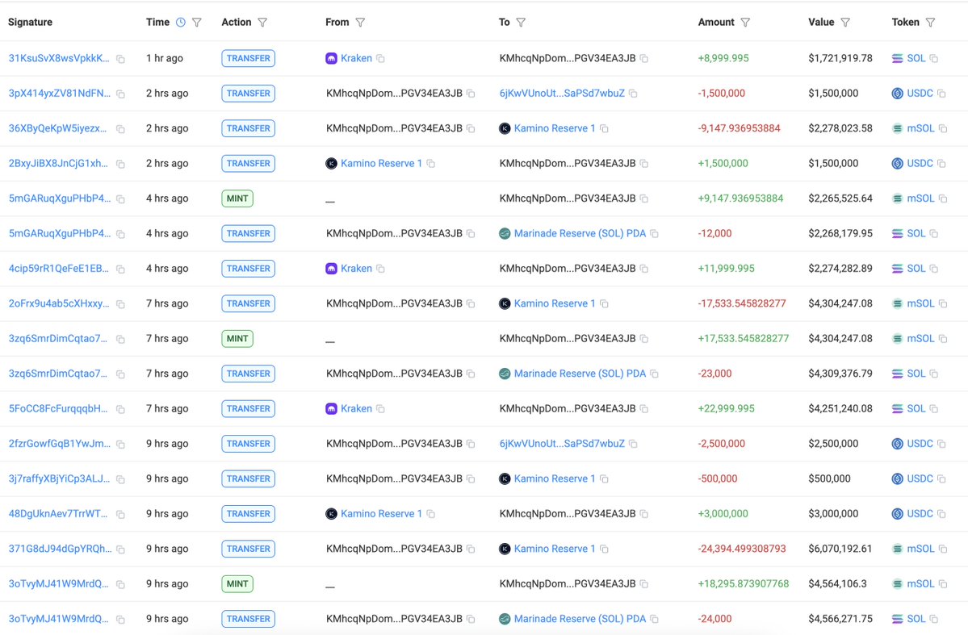
Task: Copy signature 31KsuSvX8wsVpkkK
Action: [x=120, y=59]
